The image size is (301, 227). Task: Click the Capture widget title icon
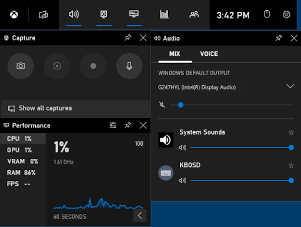click(6, 38)
